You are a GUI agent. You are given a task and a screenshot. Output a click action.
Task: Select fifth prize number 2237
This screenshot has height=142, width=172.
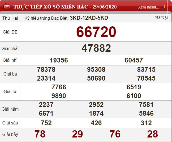click(46, 105)
